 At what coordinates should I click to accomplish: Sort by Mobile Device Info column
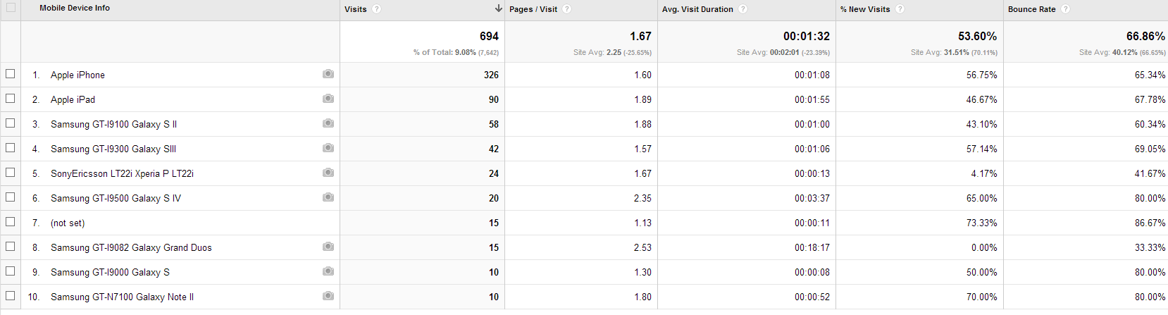[75, 8]
